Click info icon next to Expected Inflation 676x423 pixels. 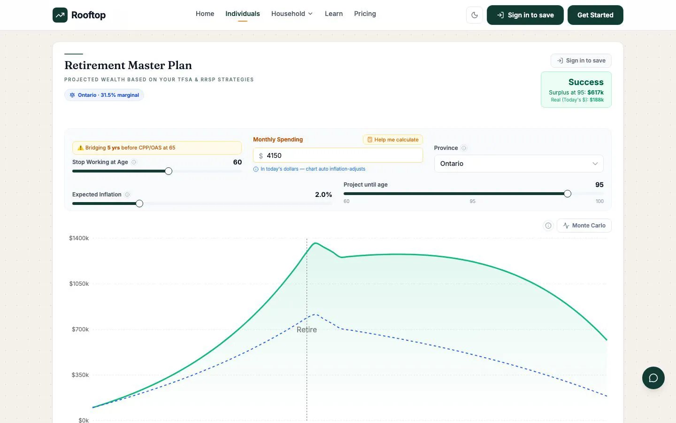127,195
